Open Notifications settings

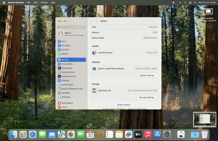pyautogui.click(x=71, y=103)
